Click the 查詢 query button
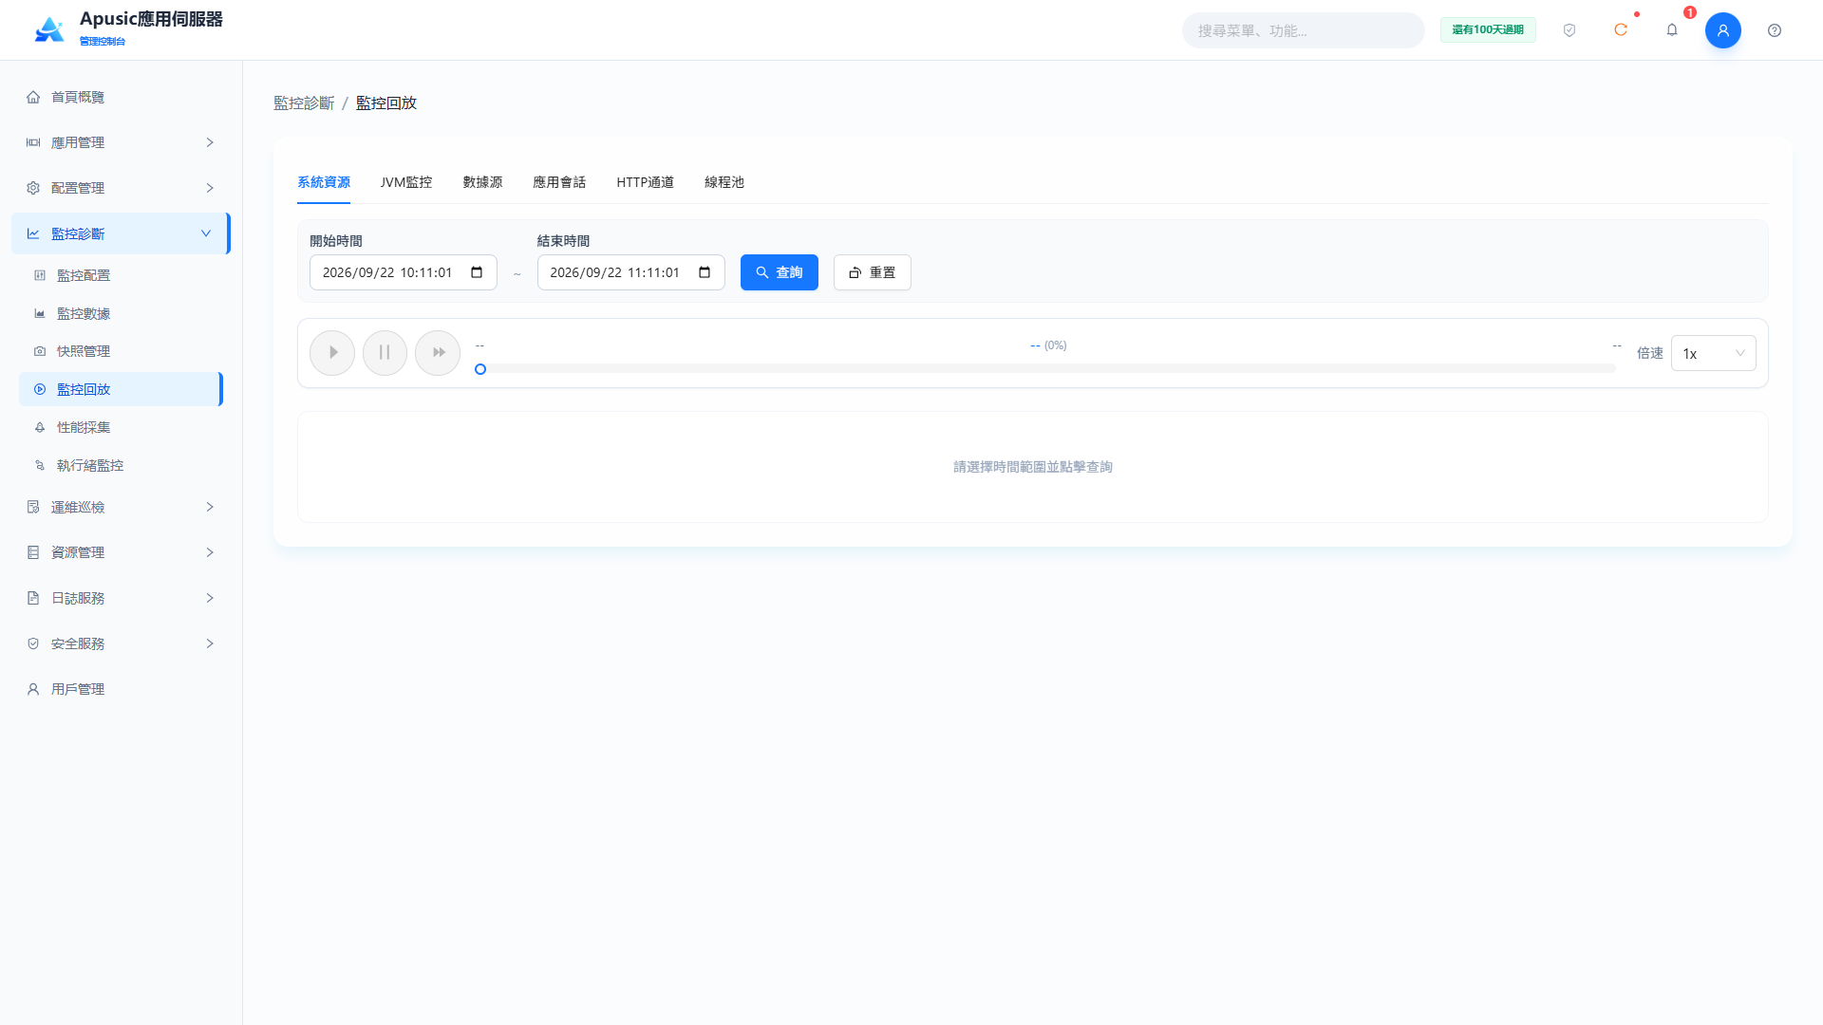Viewport: 1823px width, 1025px height. point(780,272)
